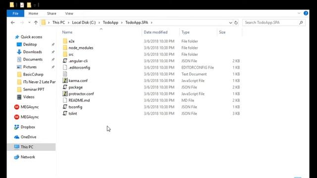Click the tslint JSON file icon
The width and height of the screenshot is (317, 178).
click(x=65, y=113)
